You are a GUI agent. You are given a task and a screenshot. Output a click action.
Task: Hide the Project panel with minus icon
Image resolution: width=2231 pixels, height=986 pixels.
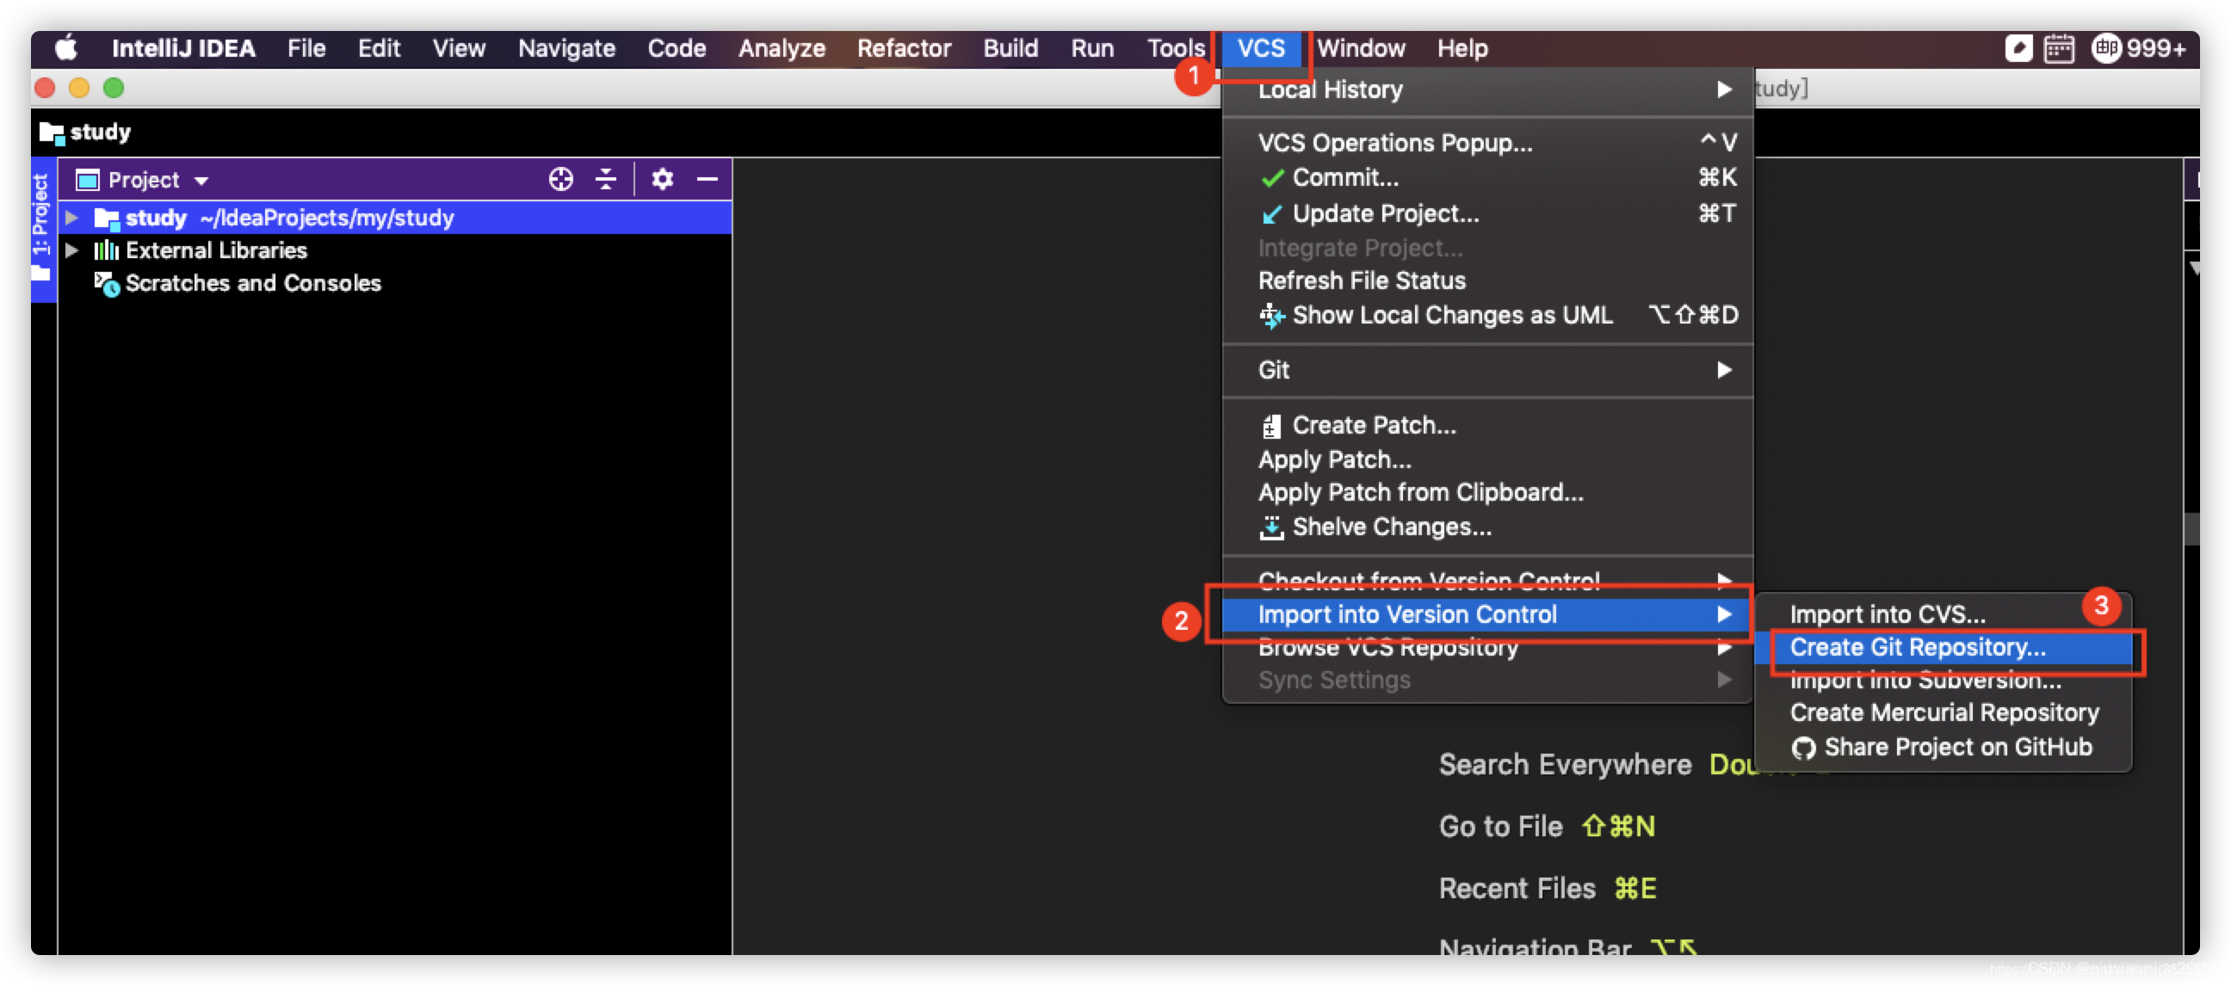tap(708, 179)
